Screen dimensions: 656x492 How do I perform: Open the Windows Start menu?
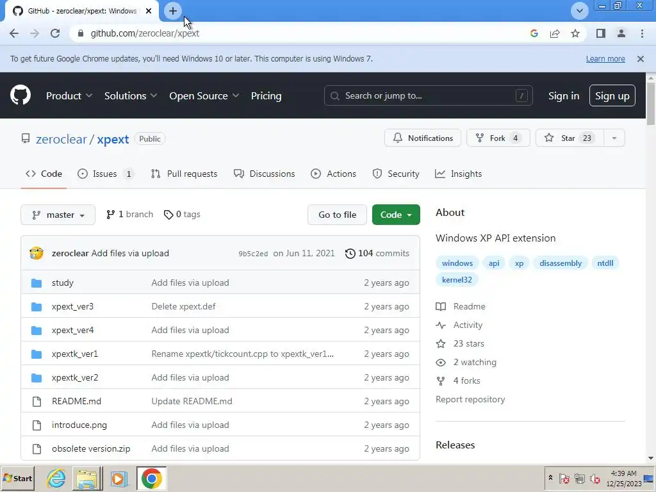[17, 478]
